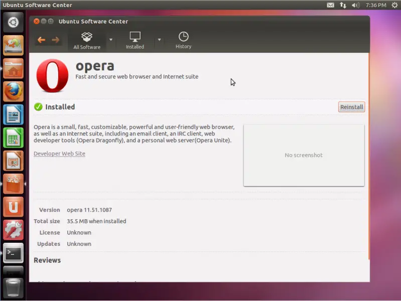Open LibreOffice Writer from the launcher

(13, 114)
